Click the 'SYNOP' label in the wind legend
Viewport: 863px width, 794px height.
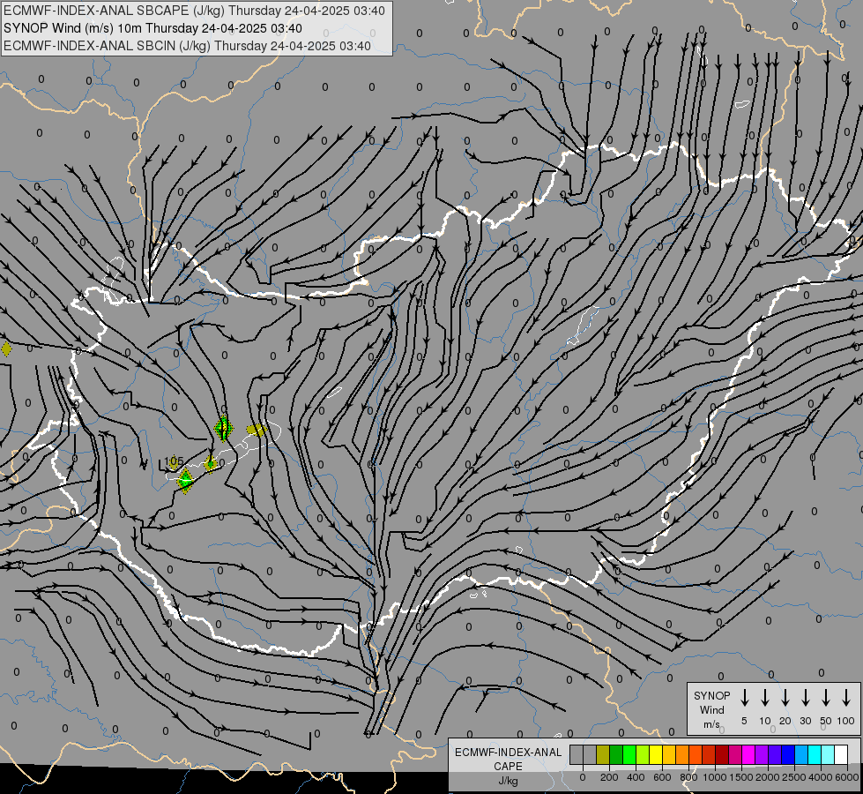point(711,695)
